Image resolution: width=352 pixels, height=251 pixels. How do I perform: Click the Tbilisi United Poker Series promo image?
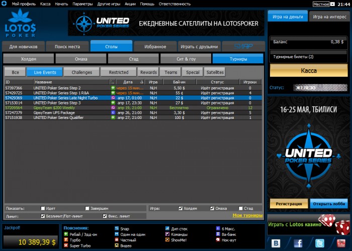click(308, 147)
